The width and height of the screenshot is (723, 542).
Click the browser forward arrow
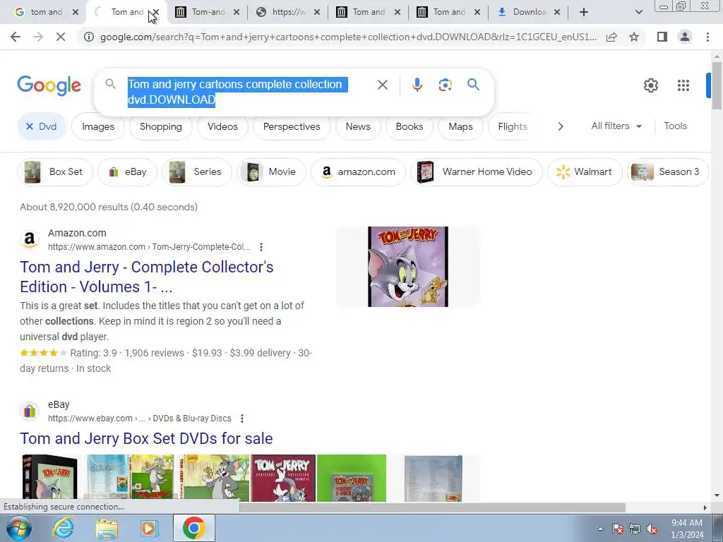[38, 37]
